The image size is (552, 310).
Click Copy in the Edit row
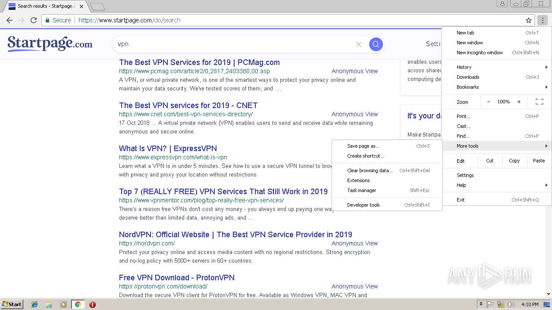point(514,161)
